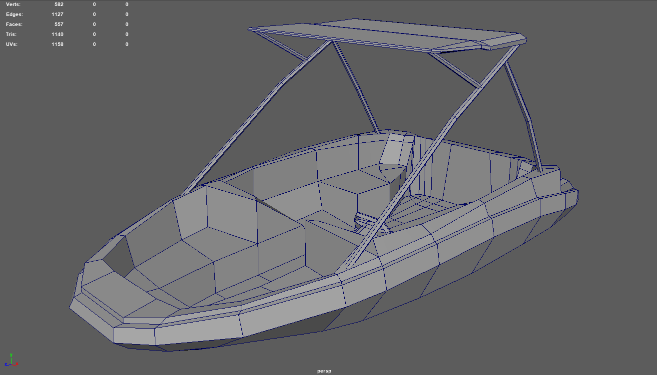
Task: Click the UVs label in the HUD
Action: [11, 44]
